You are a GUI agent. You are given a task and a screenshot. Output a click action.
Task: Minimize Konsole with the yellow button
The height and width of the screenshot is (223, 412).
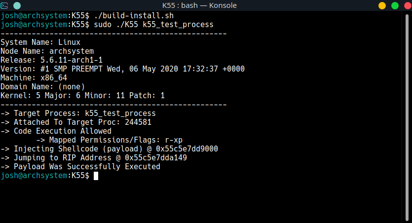[382, 5]
